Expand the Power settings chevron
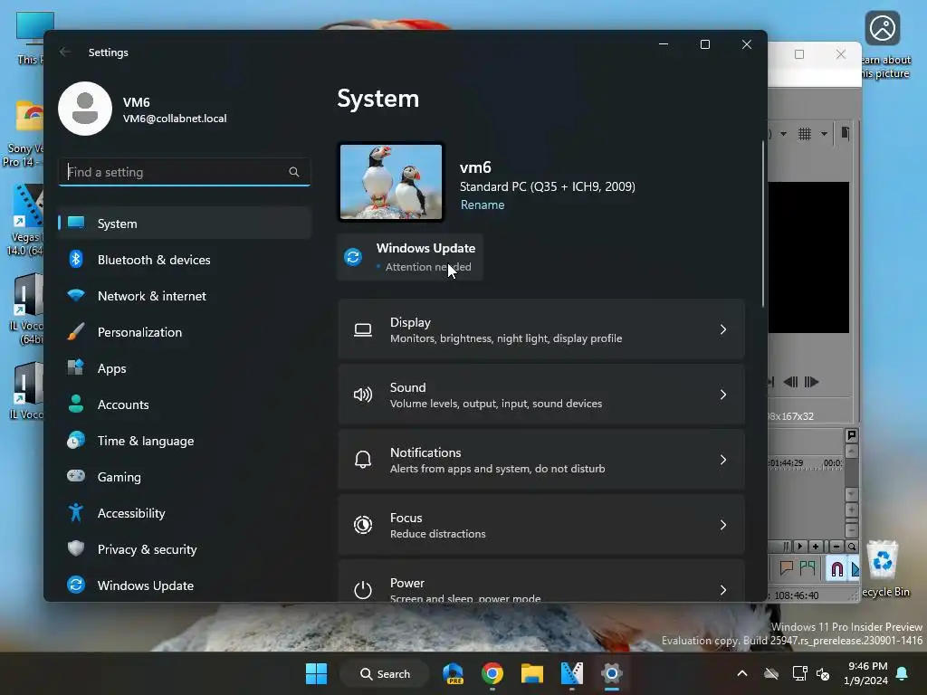Screen dimensions: 927x695 [723, 590]
